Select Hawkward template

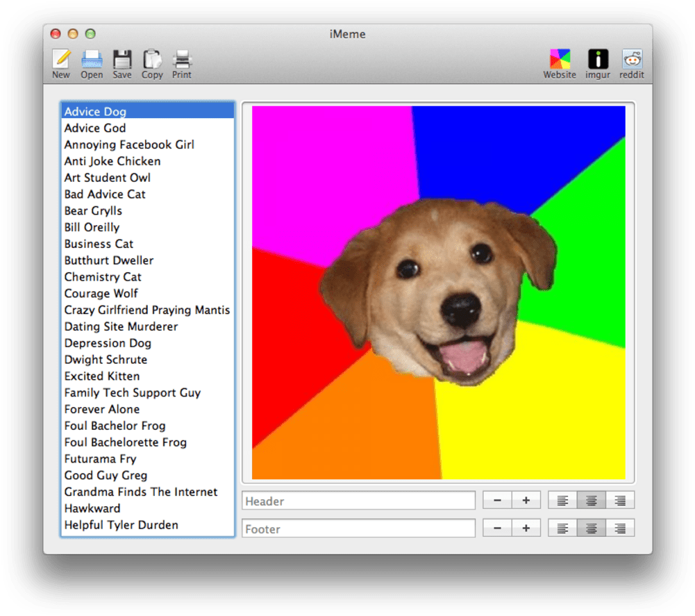(148, 508)
